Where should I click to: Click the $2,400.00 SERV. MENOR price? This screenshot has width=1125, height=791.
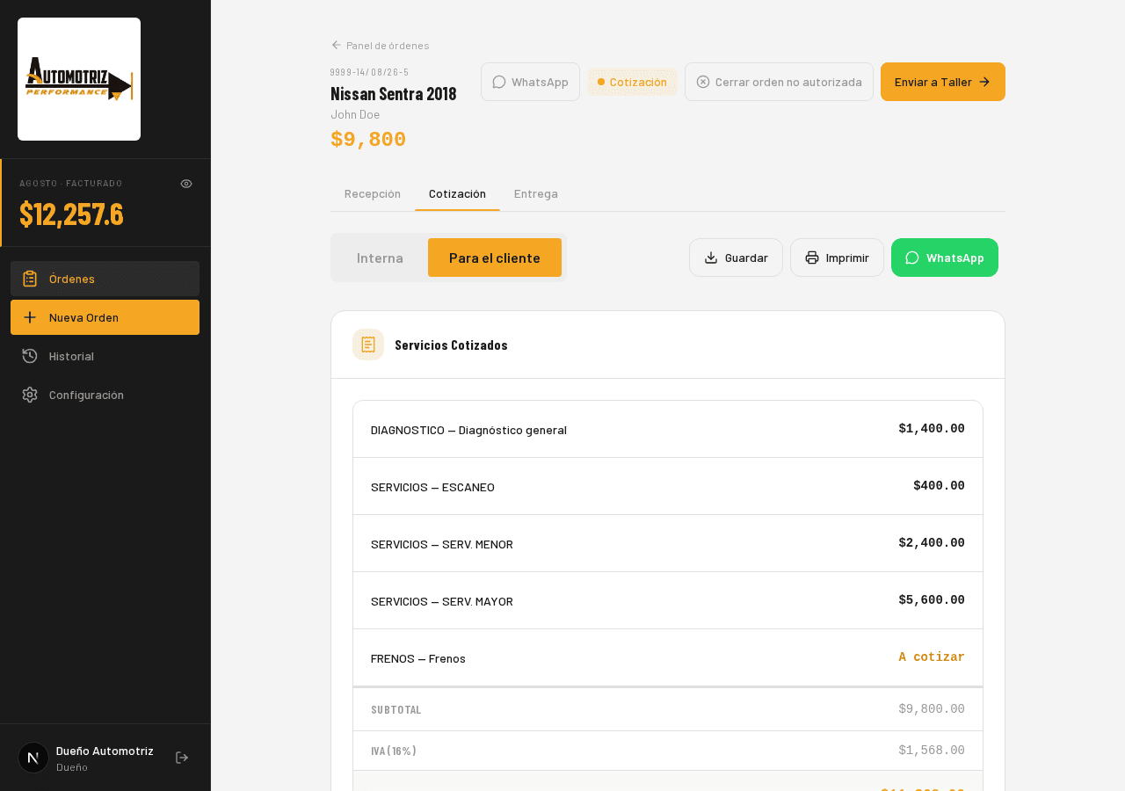[x=932, y=543]
